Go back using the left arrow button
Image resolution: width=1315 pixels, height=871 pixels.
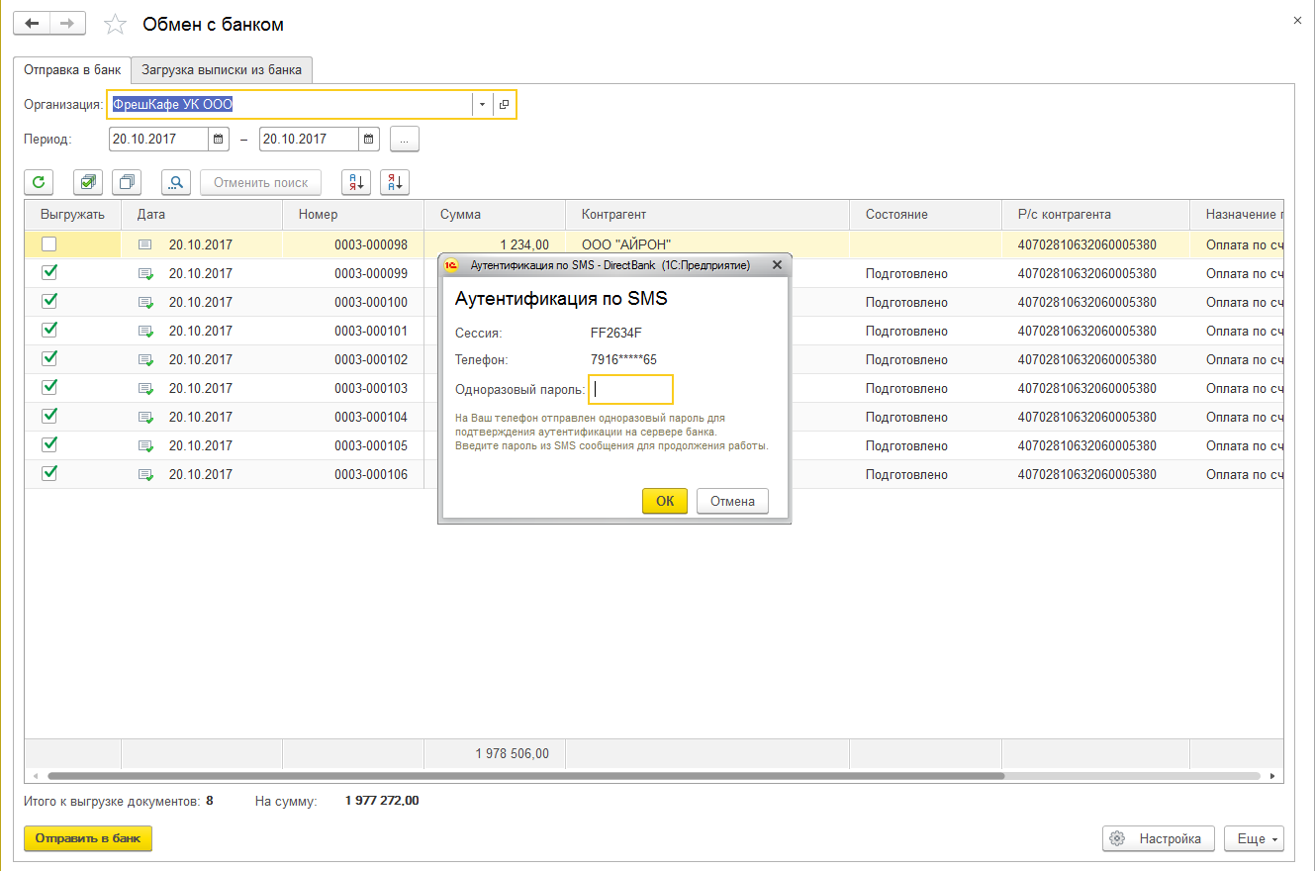pos(32,23)
